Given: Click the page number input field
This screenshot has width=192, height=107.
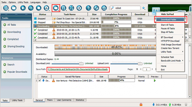Looking at the screenshot, I should (x=146, y=69).
